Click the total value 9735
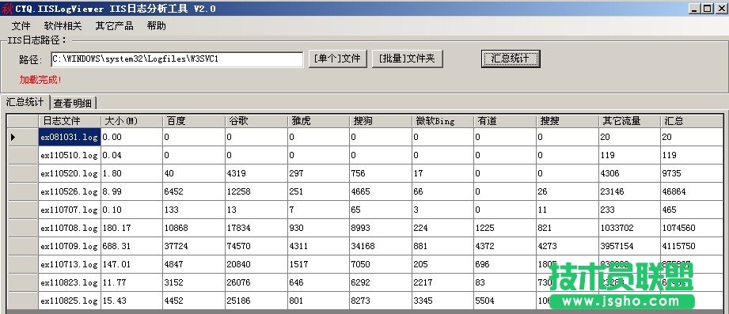This screenshot has height=314, width=729. pyautogui.click(x=692, y=173)
